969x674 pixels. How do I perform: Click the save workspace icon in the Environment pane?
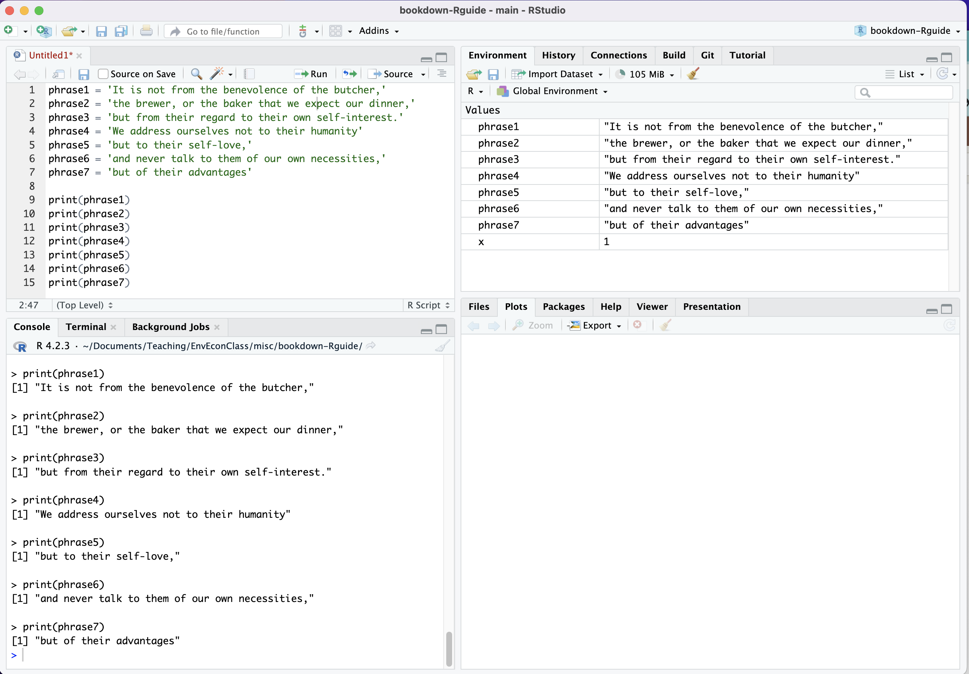[493, 75]
